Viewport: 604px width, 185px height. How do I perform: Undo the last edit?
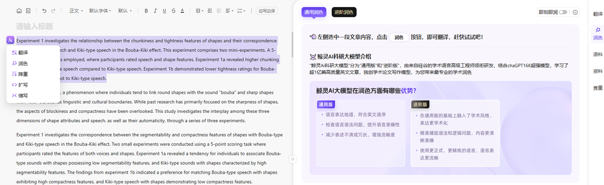44,10
